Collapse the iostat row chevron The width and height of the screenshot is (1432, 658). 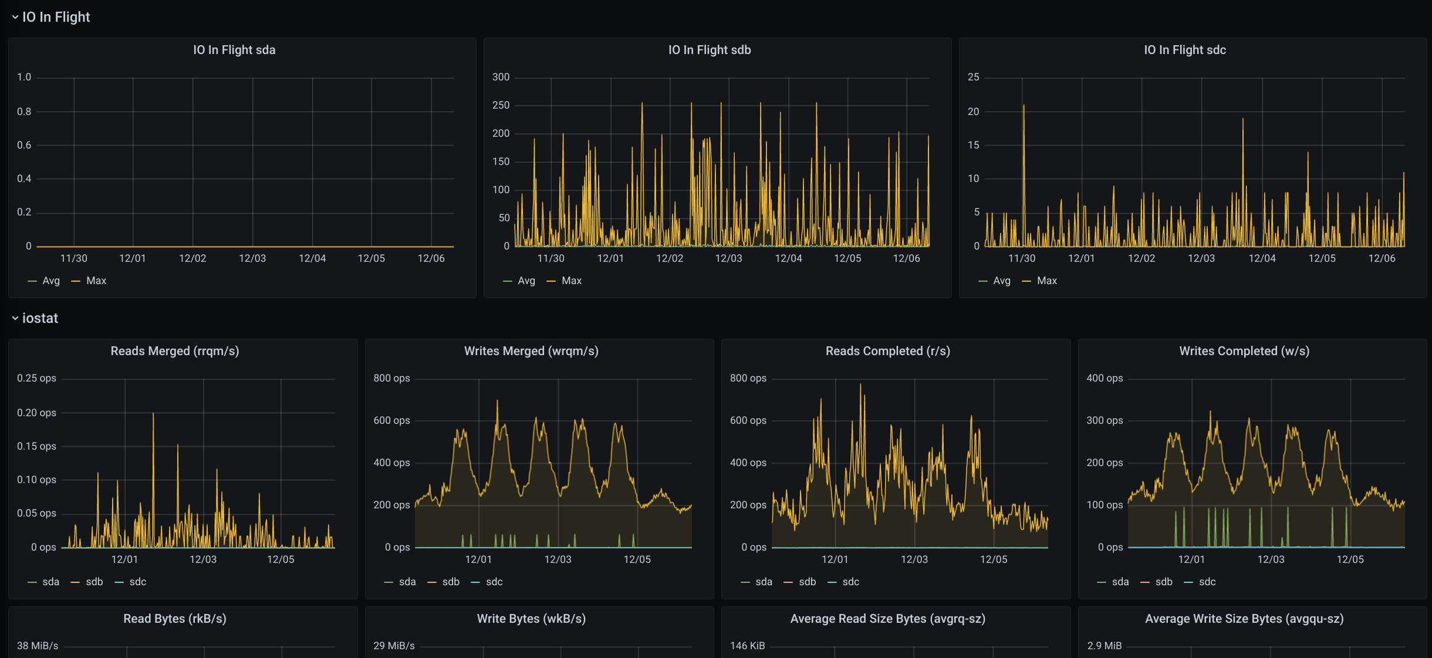(15, 318)
